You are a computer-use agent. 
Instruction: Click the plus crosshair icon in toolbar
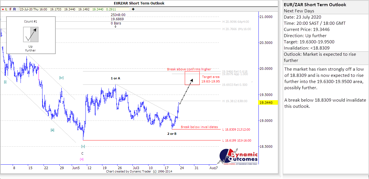133,9
